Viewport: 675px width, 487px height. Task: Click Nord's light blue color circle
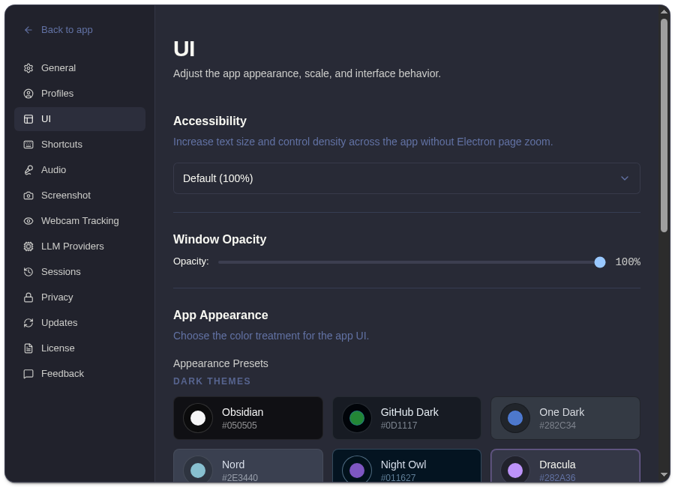click(x=198, y=471)
